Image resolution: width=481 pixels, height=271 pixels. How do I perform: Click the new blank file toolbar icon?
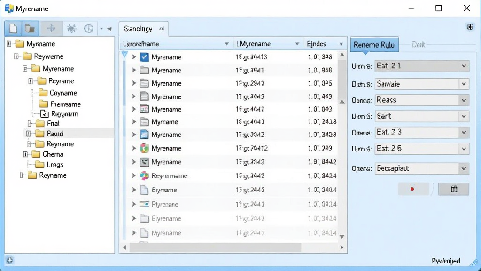point(13,29)
